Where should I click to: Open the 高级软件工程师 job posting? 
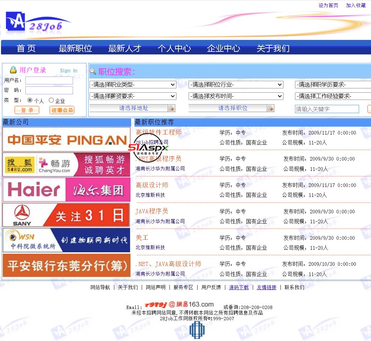(x=159, y=132)
